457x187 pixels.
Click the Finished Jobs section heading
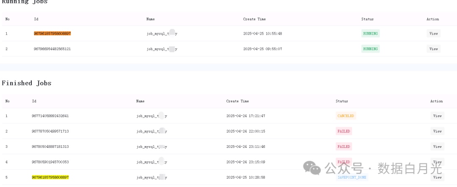pos(27,83)
